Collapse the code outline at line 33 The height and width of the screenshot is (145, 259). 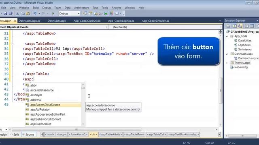click(x=12, y=44)
